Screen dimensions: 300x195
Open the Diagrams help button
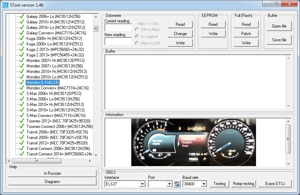[52, 182]
